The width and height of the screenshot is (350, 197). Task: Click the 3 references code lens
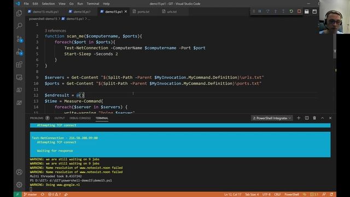tap(55, 31)
